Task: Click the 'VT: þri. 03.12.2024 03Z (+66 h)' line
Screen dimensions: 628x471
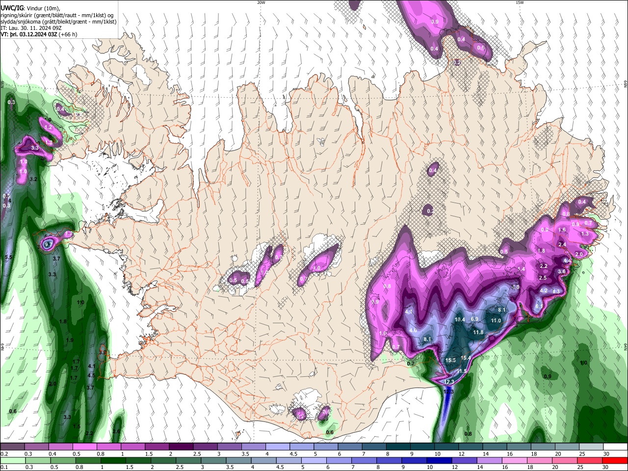Action: point(39,35)
